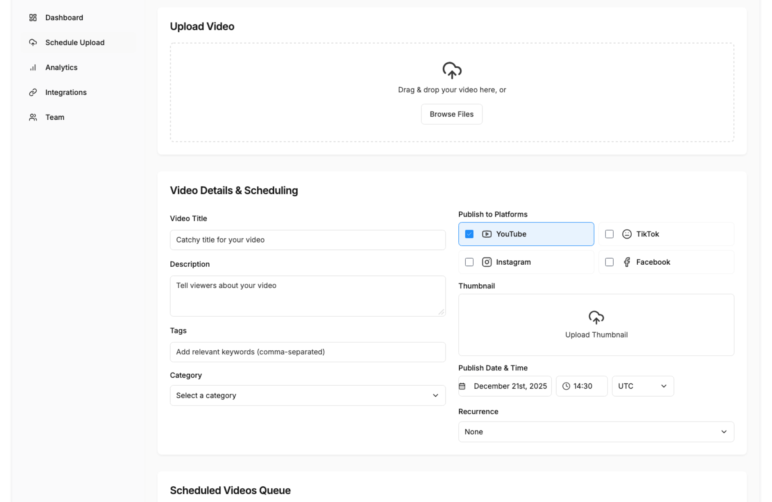The height and width of the screenshot is (502, 772).
Task: Click the Integrations link icon
Action: click(33, 93)
